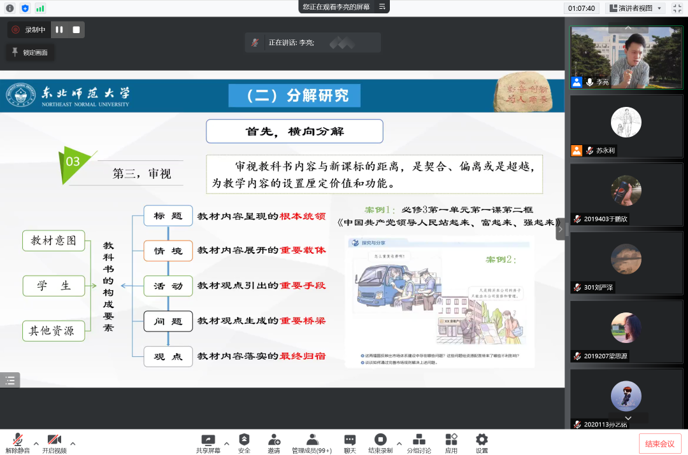Open menu next to 您正在观看李亮的屏幕

[x=382, y=7]
